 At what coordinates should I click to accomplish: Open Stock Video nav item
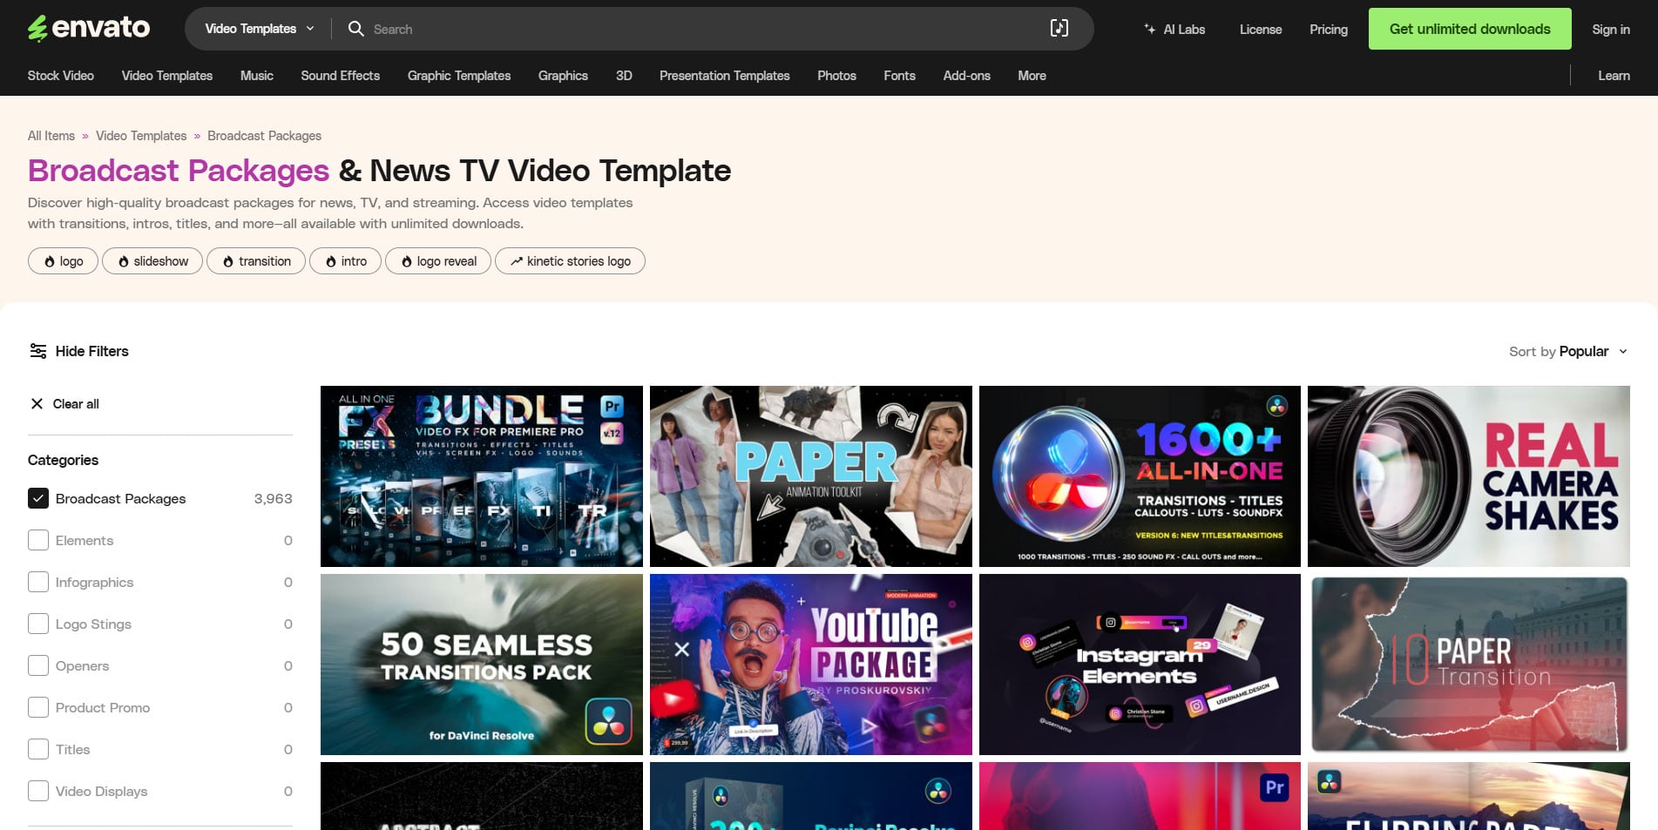point(61,76)
